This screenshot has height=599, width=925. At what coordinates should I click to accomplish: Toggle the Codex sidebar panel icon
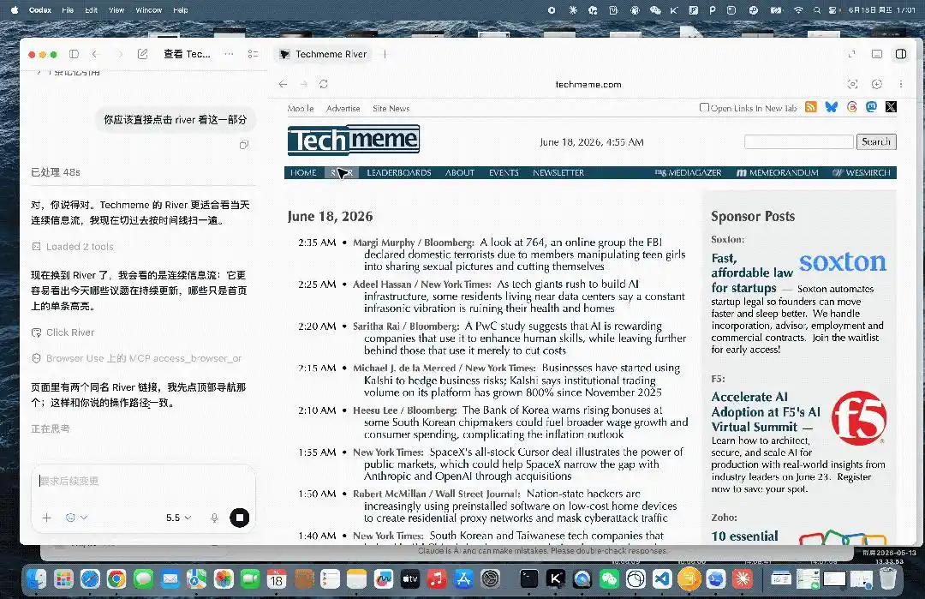74,54
